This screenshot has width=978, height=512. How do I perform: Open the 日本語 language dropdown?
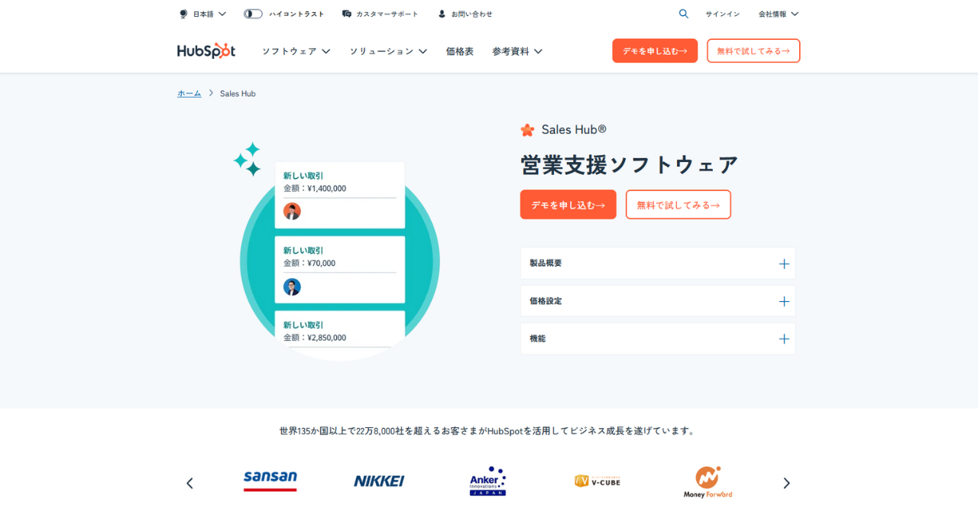coord(203,14)
